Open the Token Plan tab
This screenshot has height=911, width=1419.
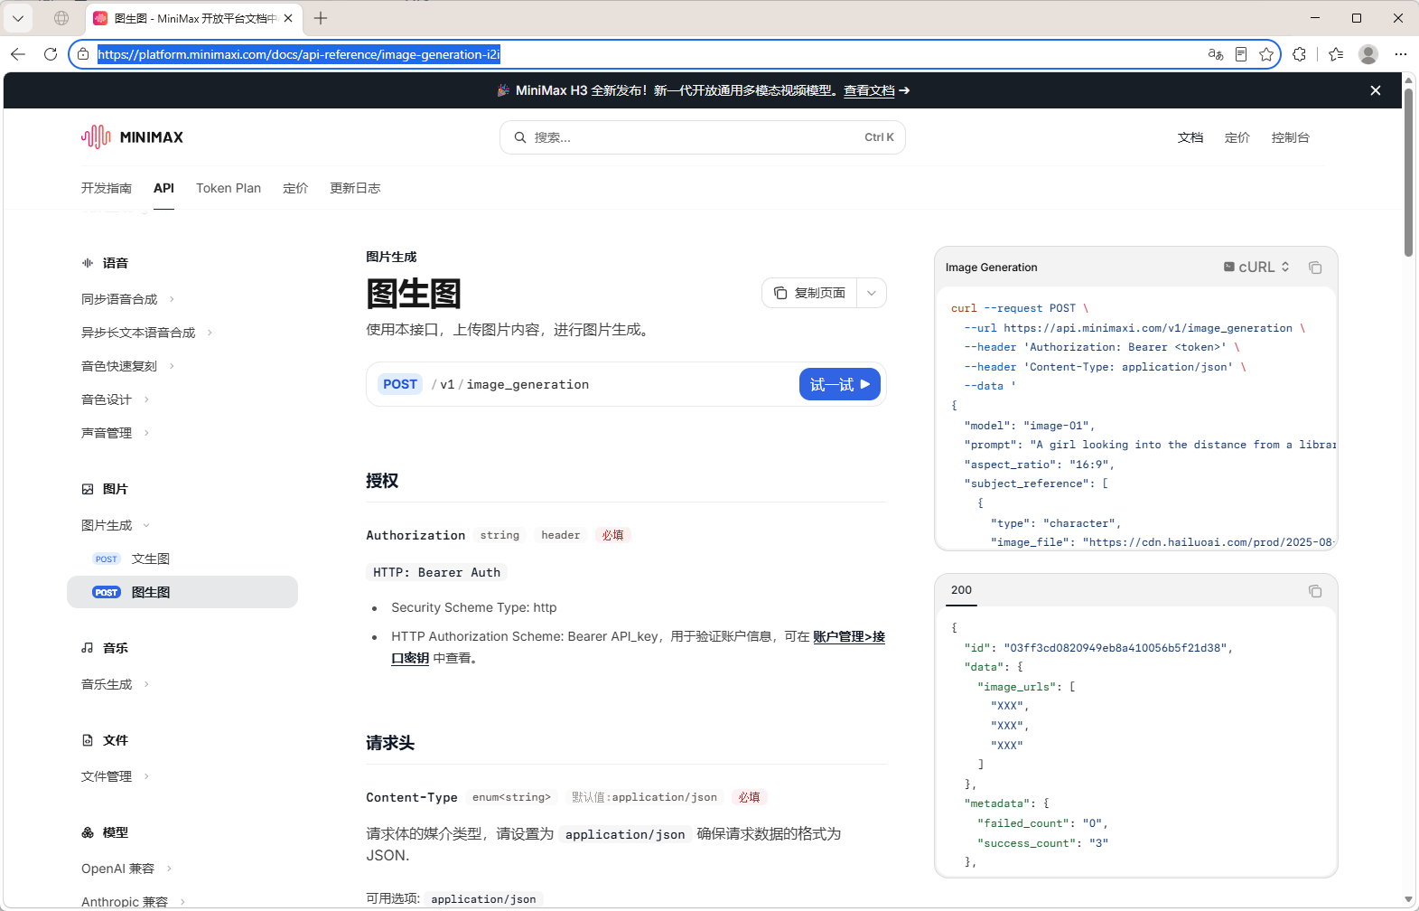(229, 188)
